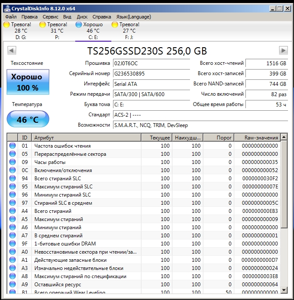Open the Язык(Language) menu
Image resolution: width=294 pixels, height=300 pixels.
coord(134,17)
